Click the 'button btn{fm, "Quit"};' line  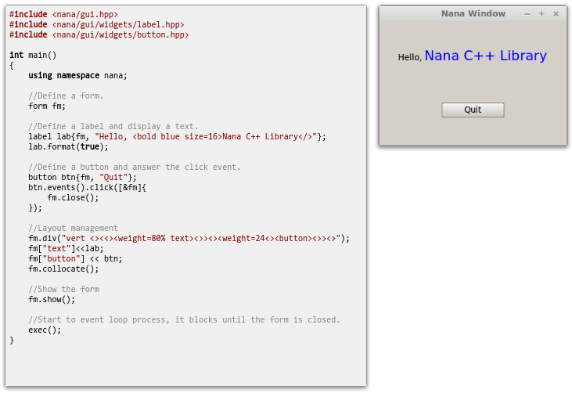pos(82,178)
